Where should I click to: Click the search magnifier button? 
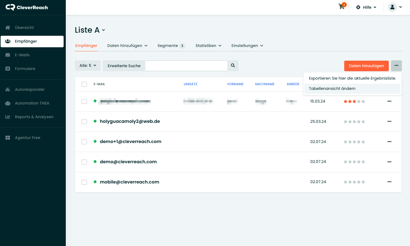[x=233, y=66]
